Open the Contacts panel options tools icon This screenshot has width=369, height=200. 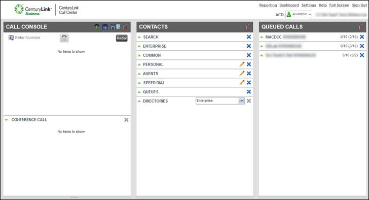tap(247, 27)
